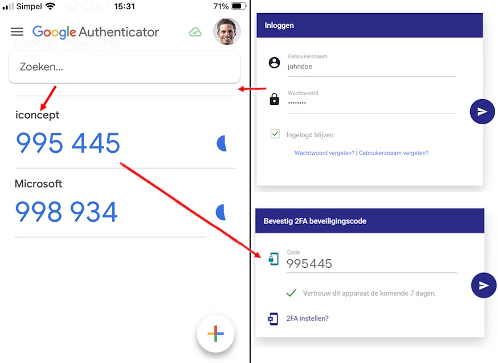Submit the 2FA code with arrow button

click(x=483, y=285)
